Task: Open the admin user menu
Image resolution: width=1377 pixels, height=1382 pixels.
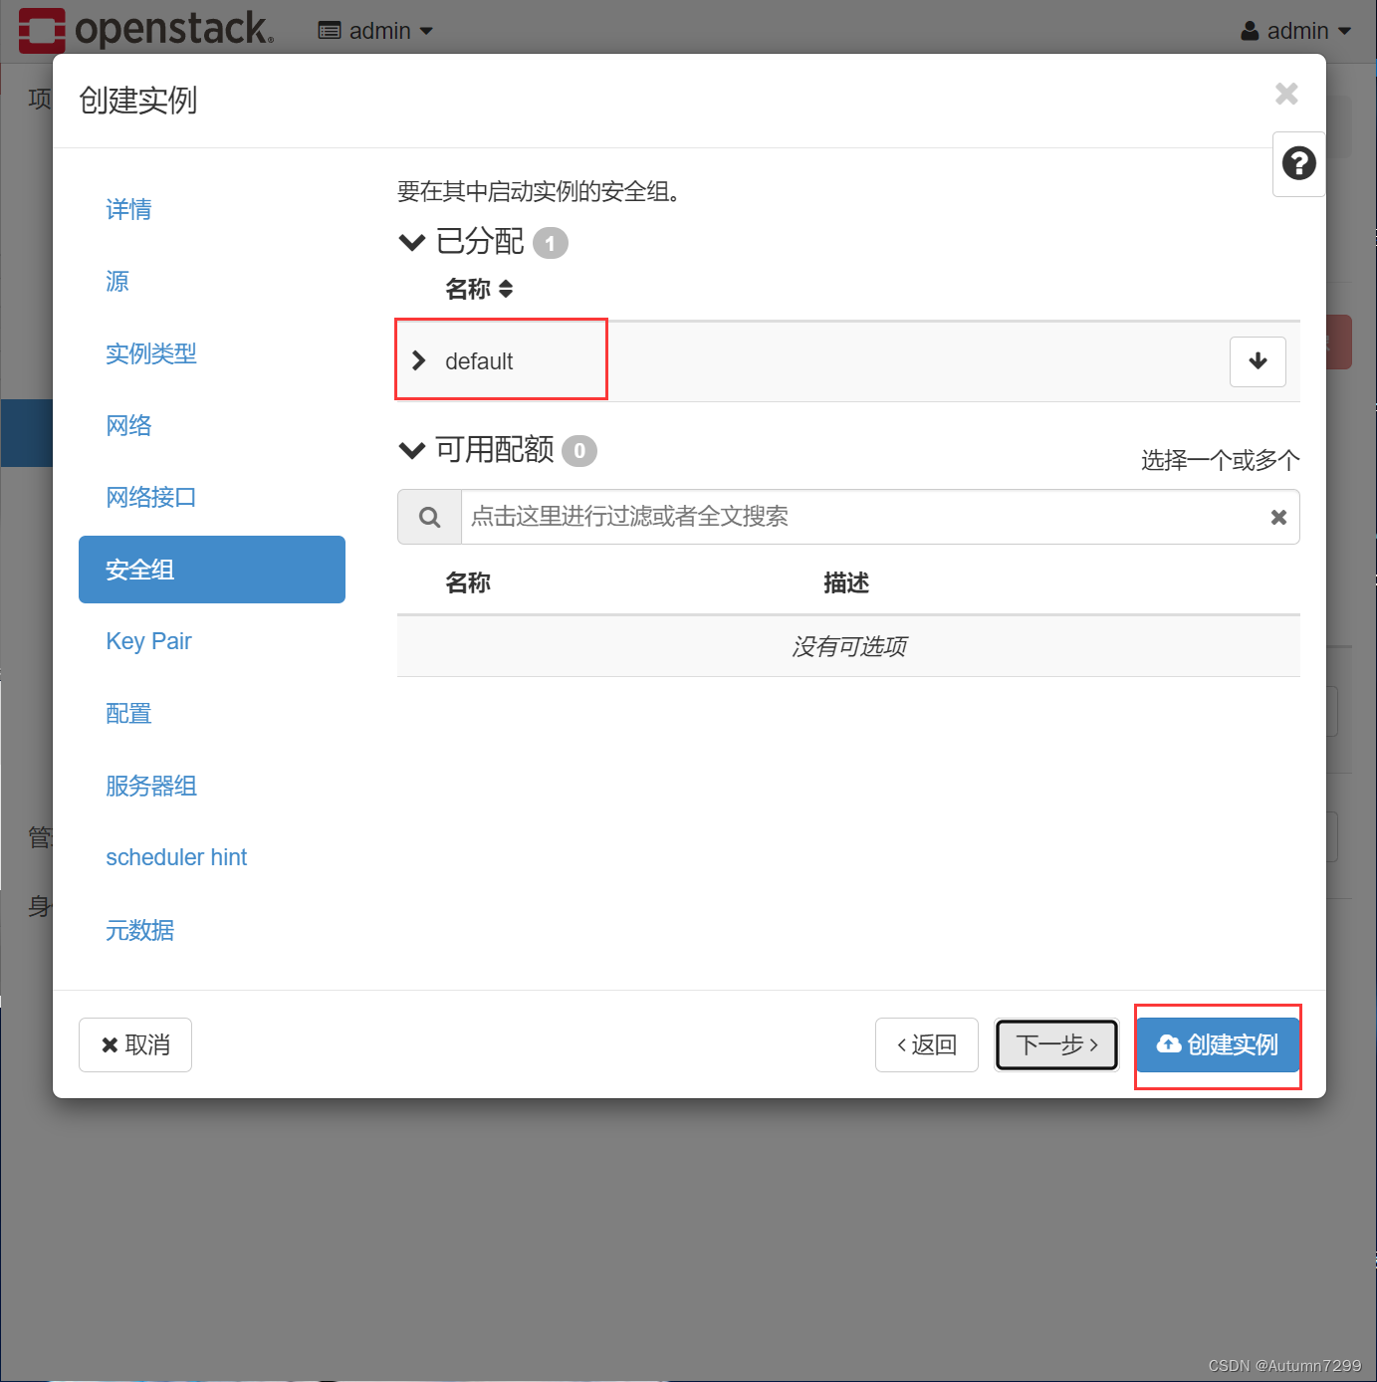Action: pos(1295,31)
